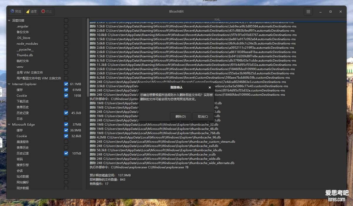Uncheck the Internet Explorer group checkbox
Image resolution: width=353 pixels, height=206 pixels.
pyautogui.click(x=66, y=84)
